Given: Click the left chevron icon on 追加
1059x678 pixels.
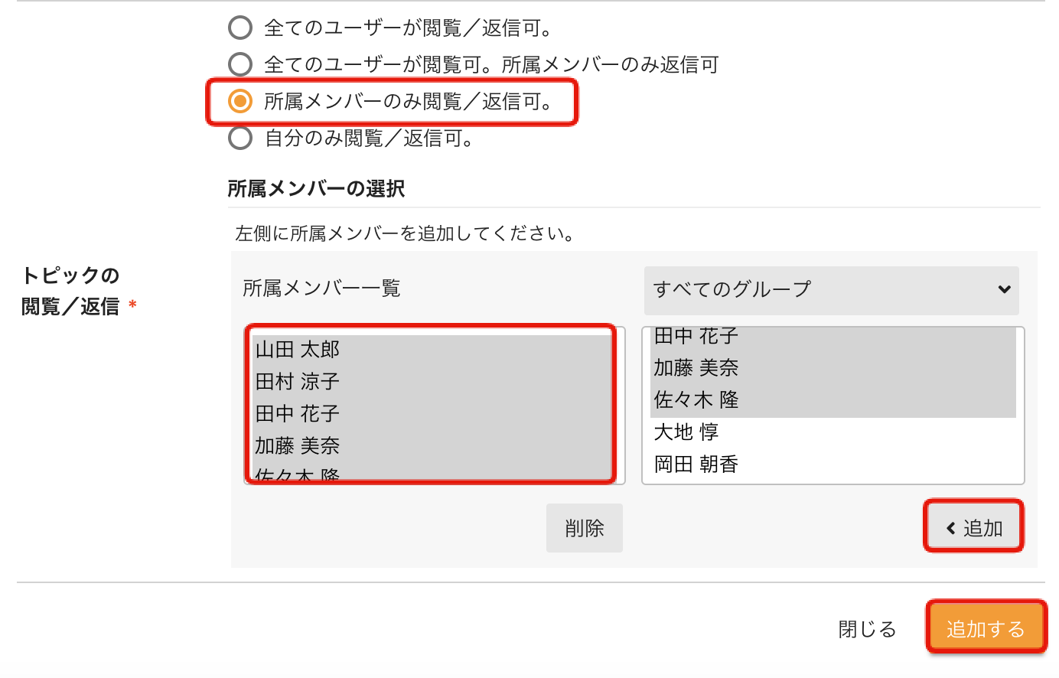Looking at the screenshot, I should 951,528.
